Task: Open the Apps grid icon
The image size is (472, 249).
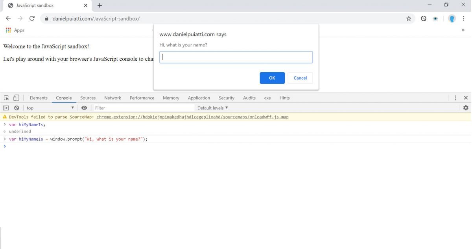Action: pyautogui.click(x=8, y=30)
